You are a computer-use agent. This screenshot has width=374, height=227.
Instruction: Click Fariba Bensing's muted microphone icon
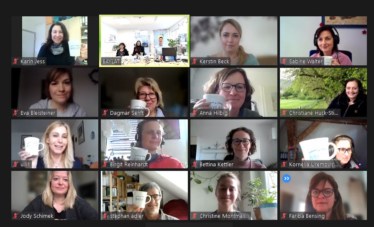(284, 216)
